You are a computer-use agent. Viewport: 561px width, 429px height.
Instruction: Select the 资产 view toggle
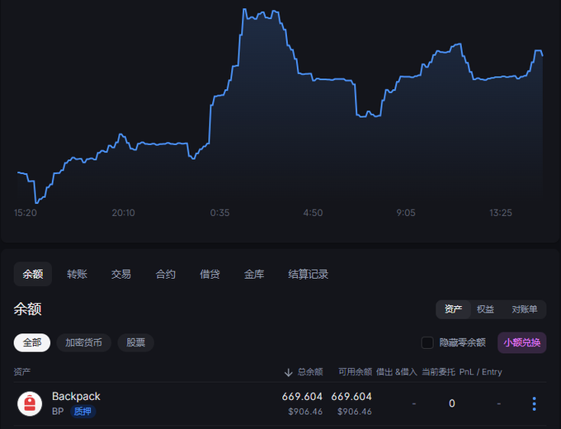(453, 309)
